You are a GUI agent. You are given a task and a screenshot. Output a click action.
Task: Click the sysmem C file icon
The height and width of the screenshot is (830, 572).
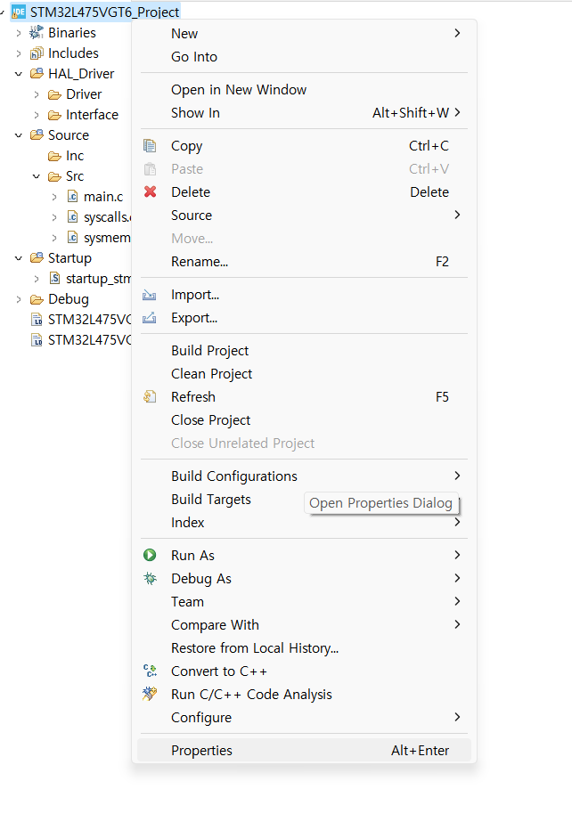[73, 238]
